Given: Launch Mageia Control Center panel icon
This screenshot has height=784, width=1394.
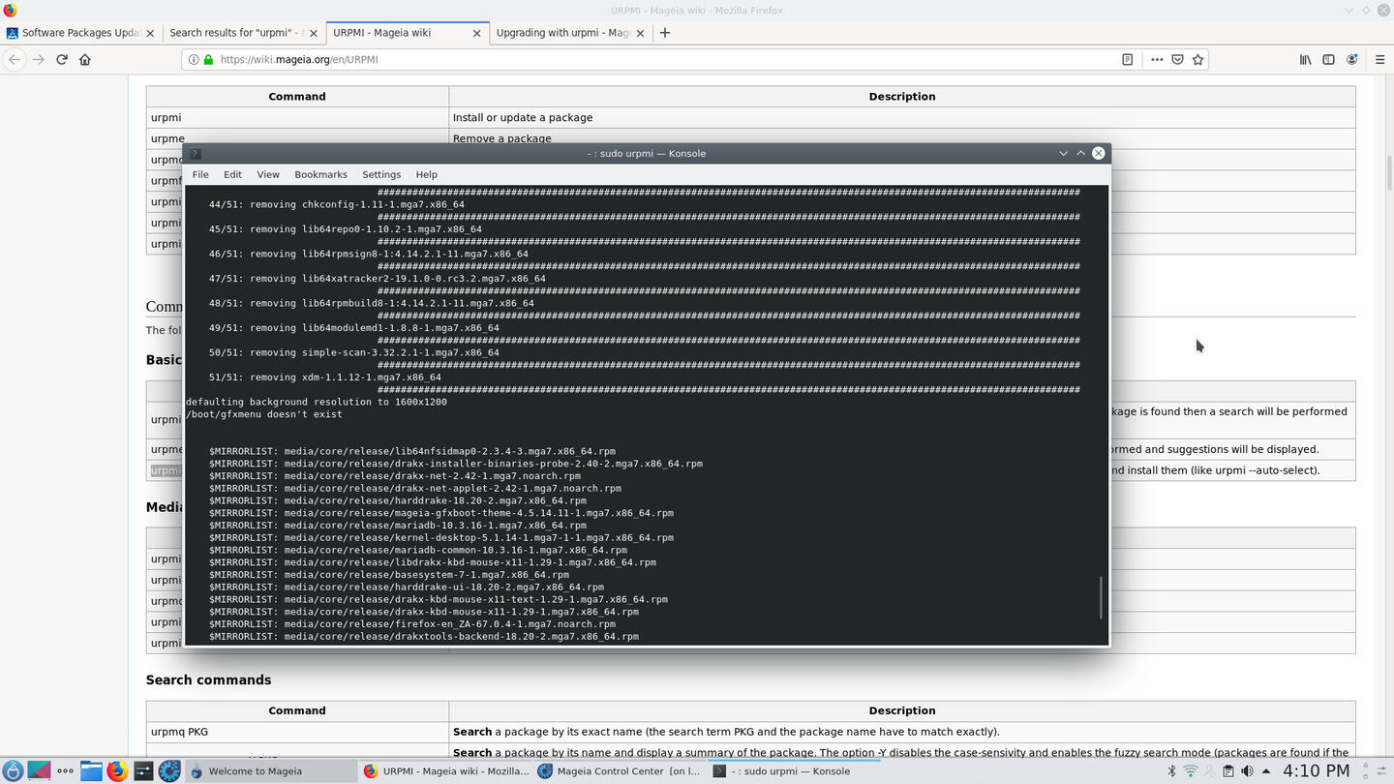Looking at the screenshot, I should coord(169,770).
